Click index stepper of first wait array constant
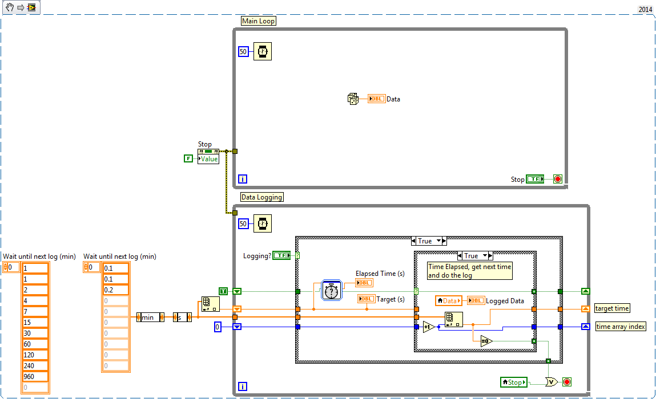The height and width of the screenshot is (399, 656). point(5,267)
